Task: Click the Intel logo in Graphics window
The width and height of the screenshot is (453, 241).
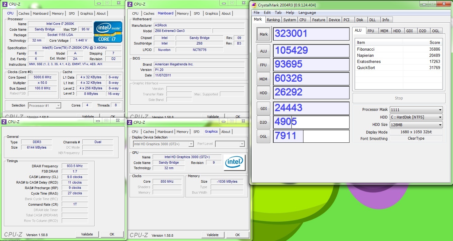Action: click(234, 163)
